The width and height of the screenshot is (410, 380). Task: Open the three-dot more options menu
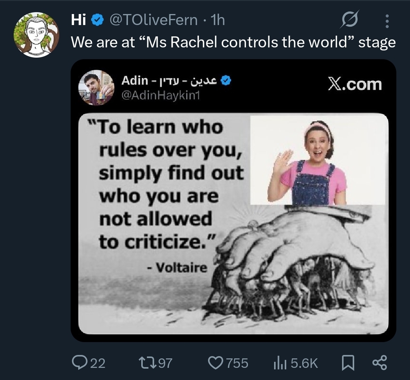coord(387,21)
